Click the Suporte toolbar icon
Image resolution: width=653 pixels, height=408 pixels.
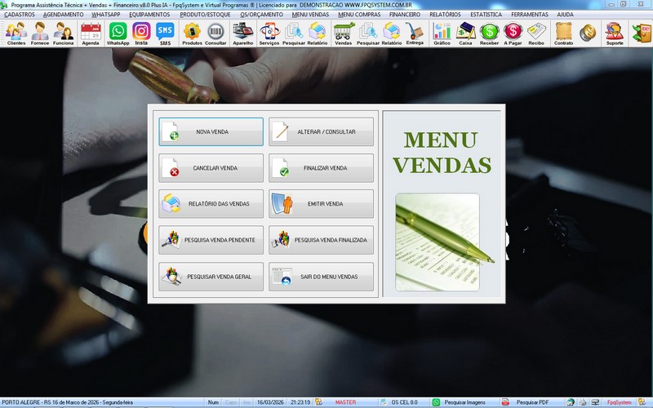(614, 33)
